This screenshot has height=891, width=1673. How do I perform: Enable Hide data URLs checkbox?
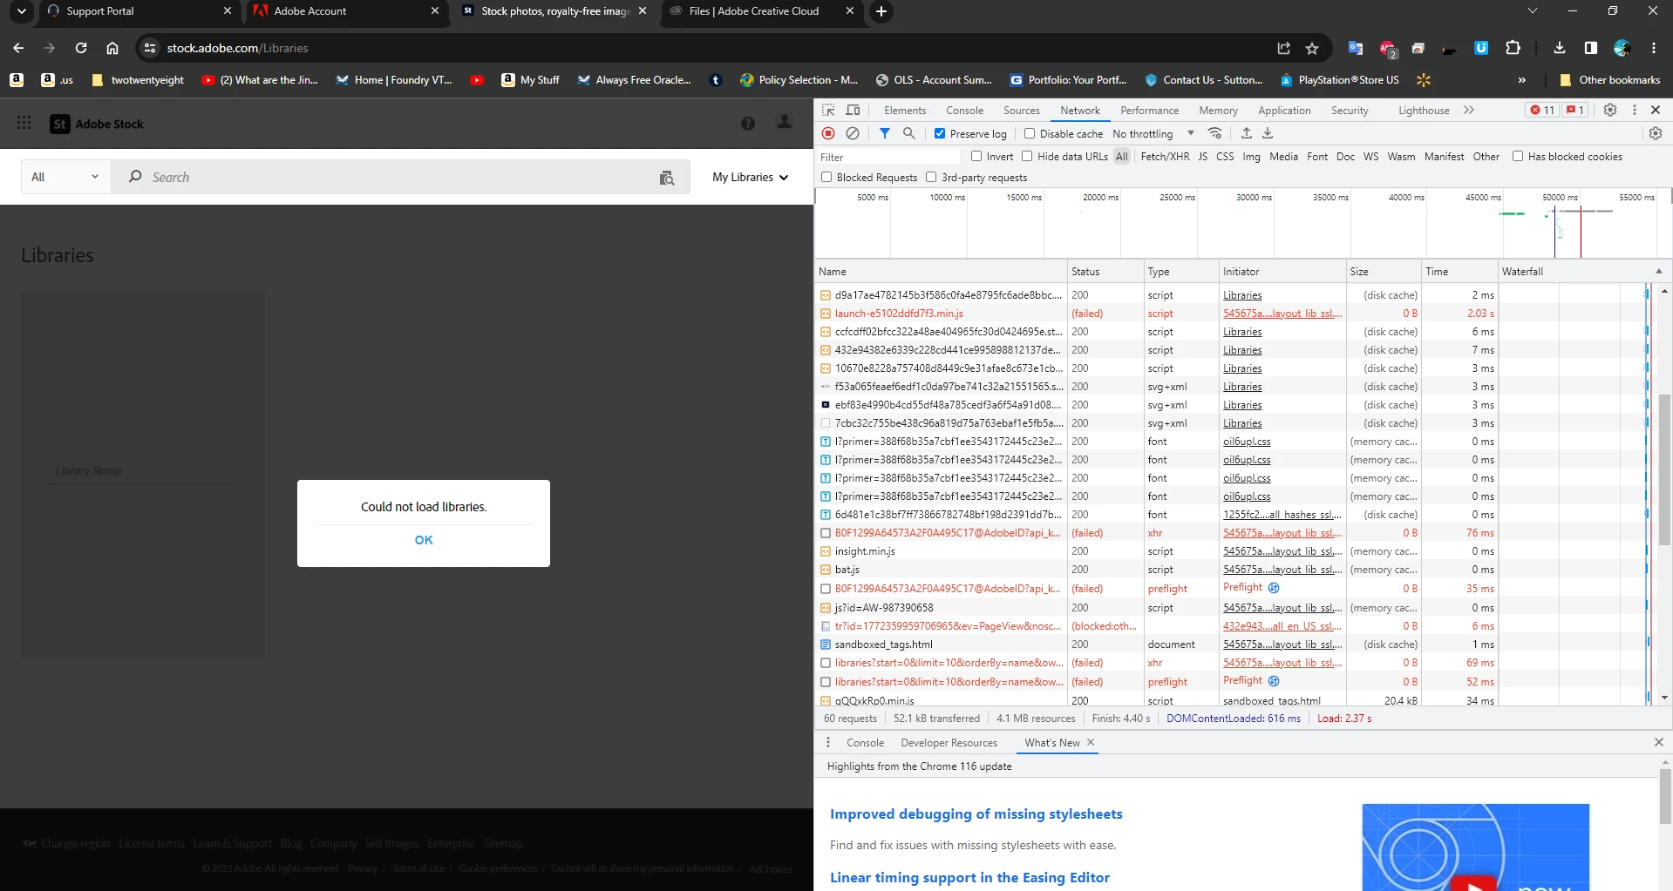click(x=1027, y=156)
